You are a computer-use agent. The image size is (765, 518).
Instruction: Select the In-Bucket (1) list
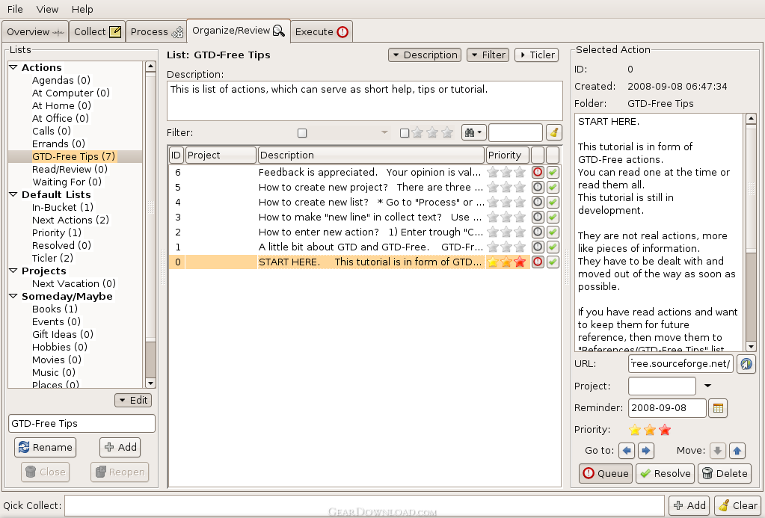[x=63, y=207]
